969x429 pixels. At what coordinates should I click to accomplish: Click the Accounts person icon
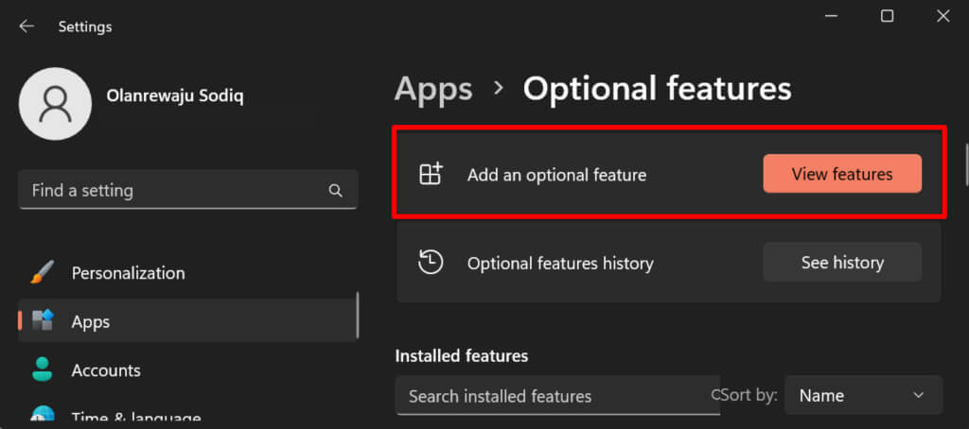tap(43, 370)
